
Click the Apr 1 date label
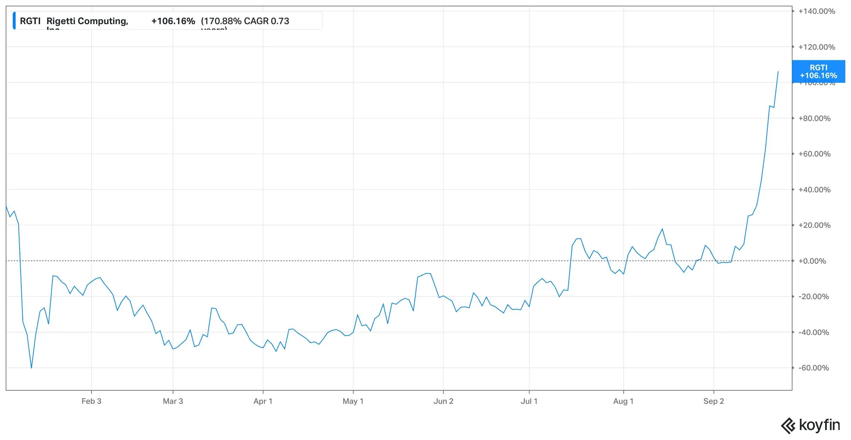[263, 401]
